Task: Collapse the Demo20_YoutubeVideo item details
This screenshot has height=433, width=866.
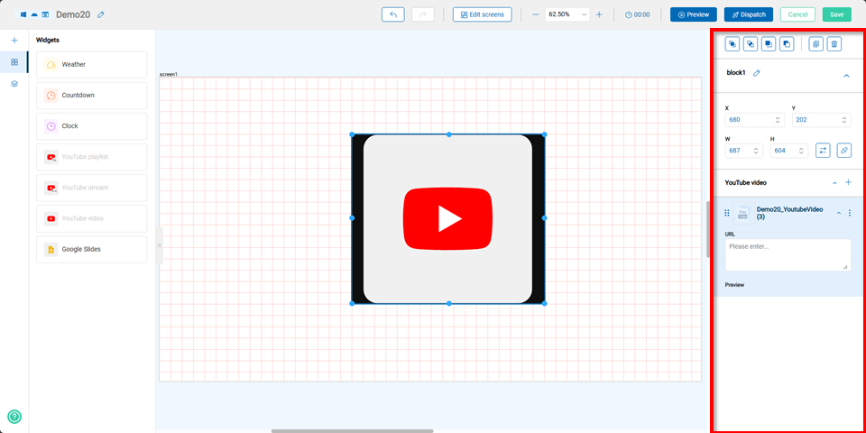Action: 839,213
